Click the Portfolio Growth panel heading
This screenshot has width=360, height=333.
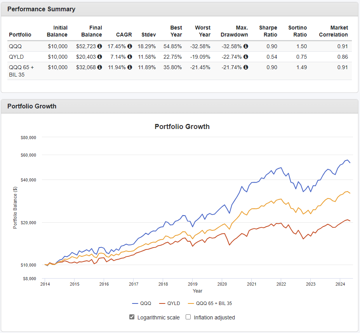click(x=32, y=106)
